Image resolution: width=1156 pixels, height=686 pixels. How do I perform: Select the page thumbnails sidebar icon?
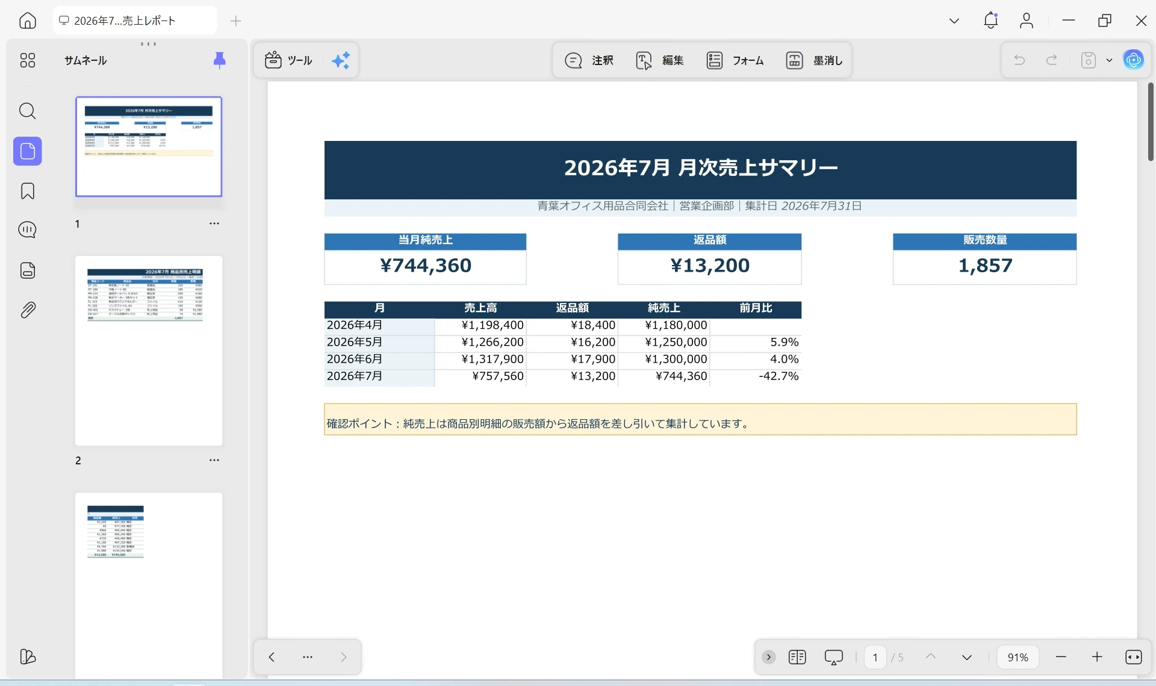28,151
